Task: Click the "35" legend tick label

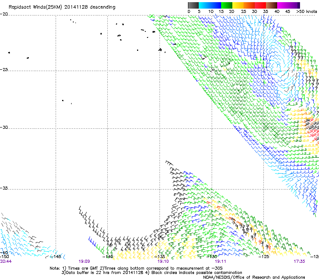Action: point(266,12)
